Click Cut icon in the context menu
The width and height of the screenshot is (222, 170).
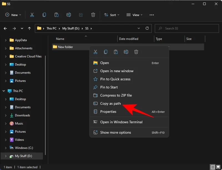pos(95,52)
